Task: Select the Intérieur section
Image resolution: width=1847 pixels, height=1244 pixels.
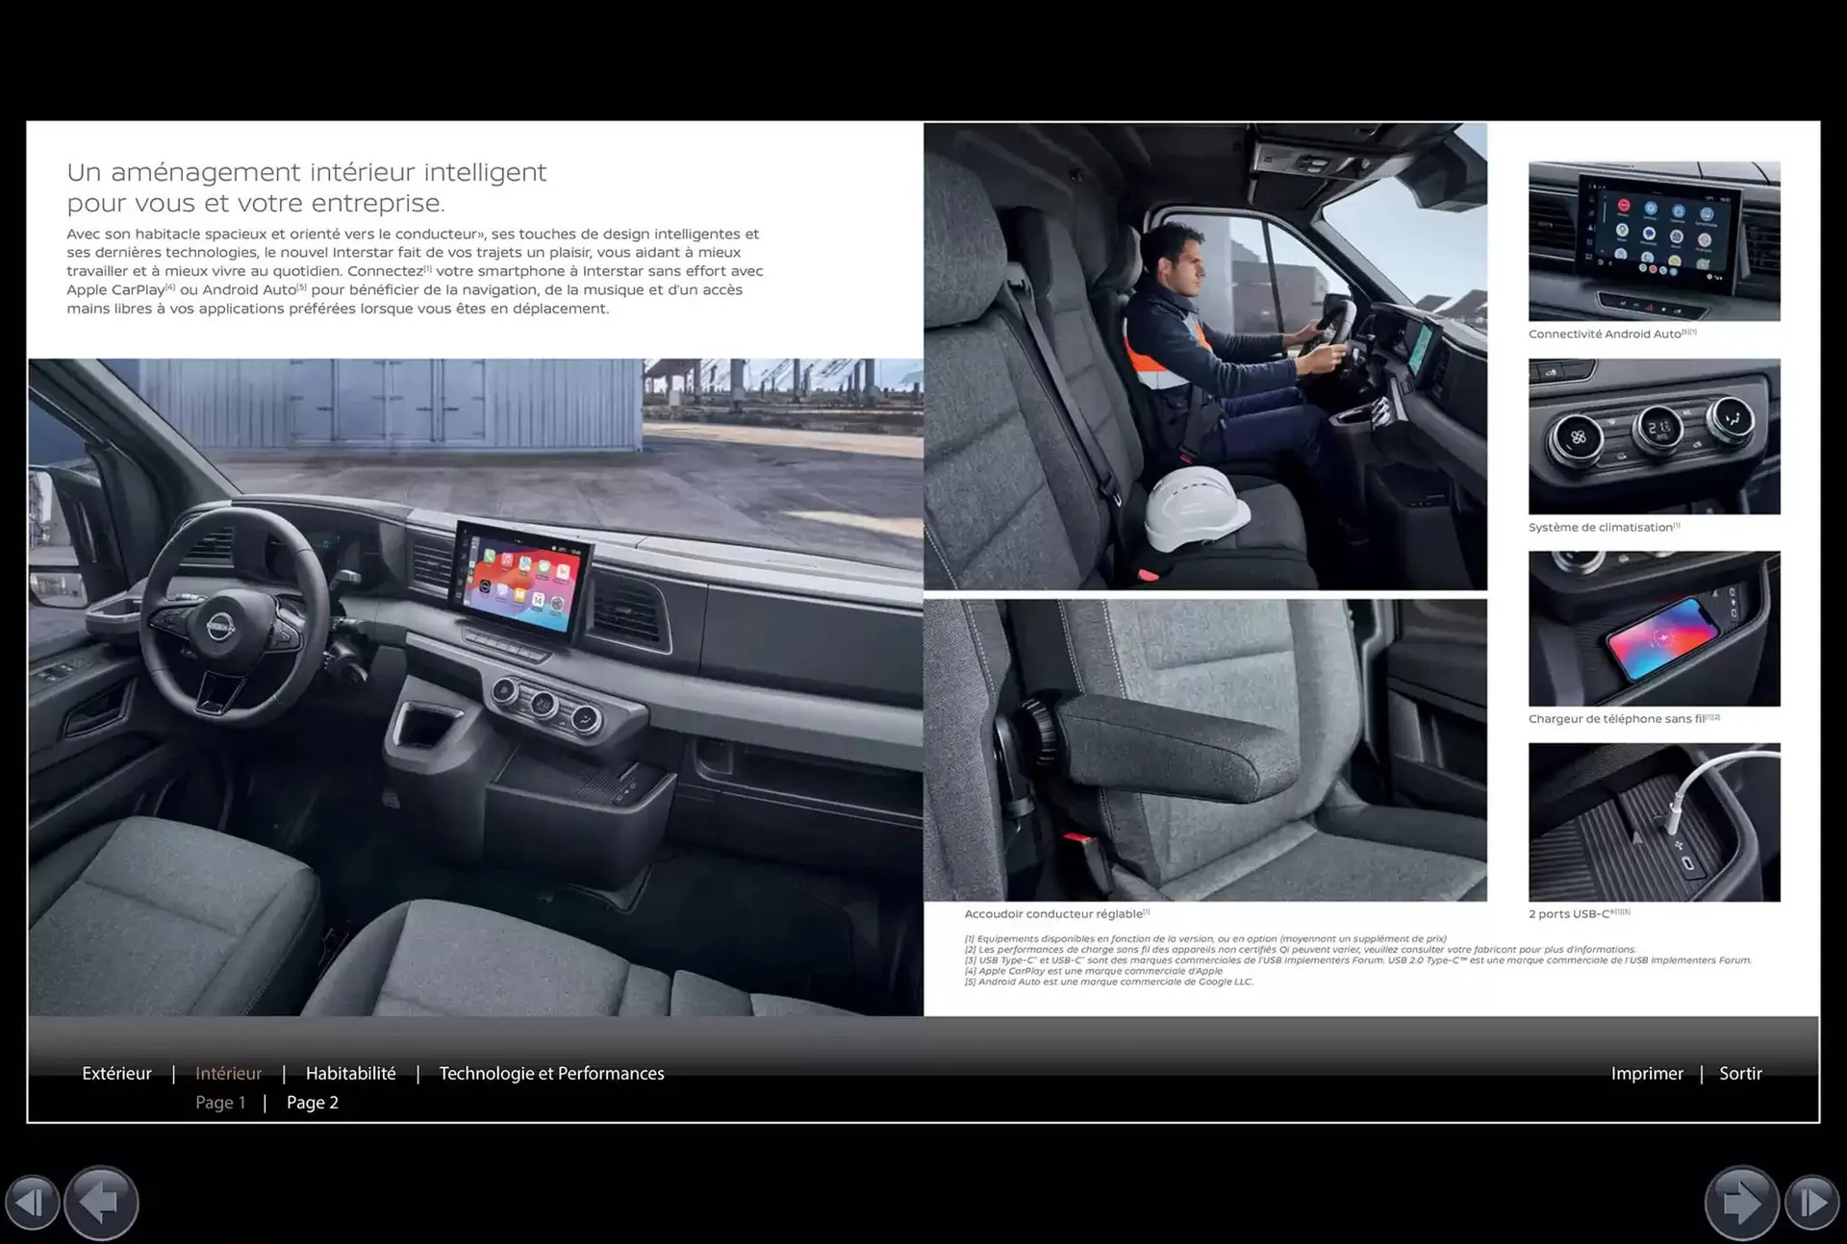Action: coord(229,1073)
